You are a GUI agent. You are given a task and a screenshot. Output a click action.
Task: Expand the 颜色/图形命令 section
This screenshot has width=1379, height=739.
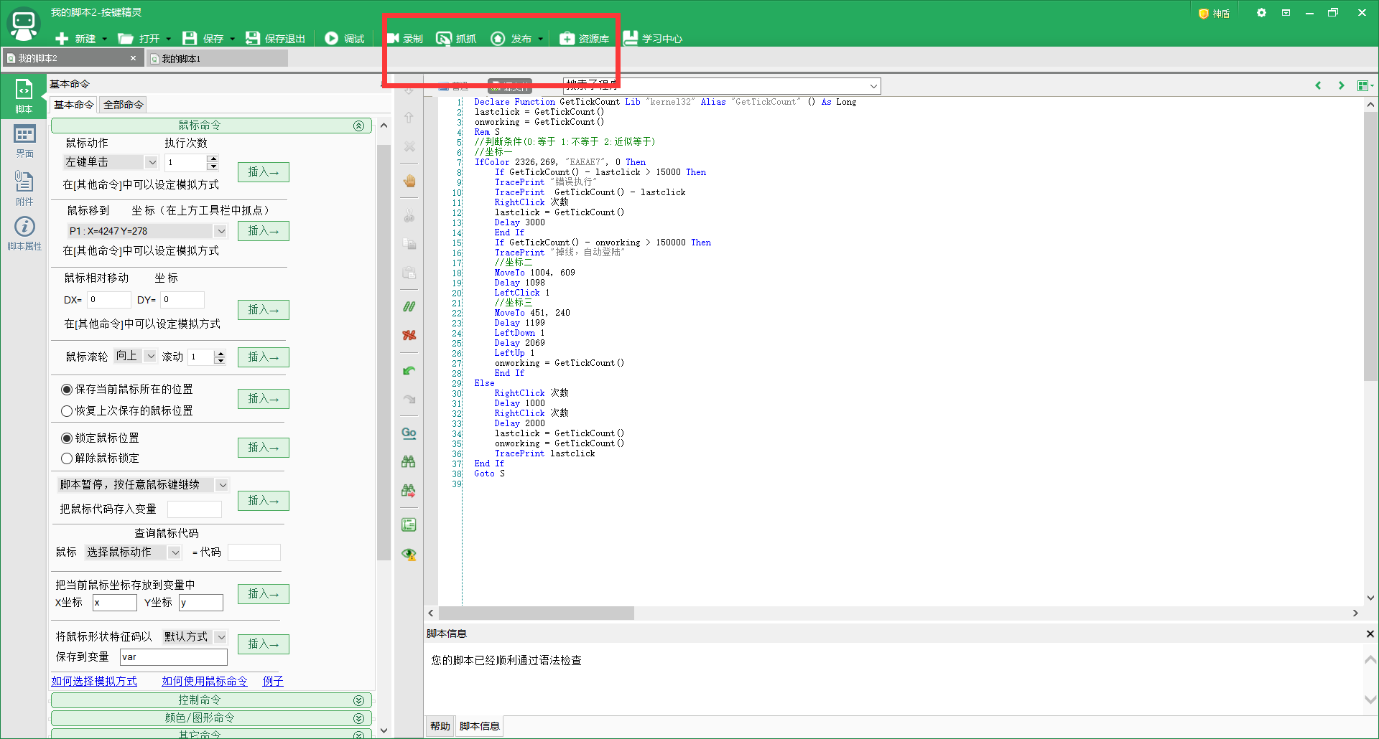coord(358,718)
